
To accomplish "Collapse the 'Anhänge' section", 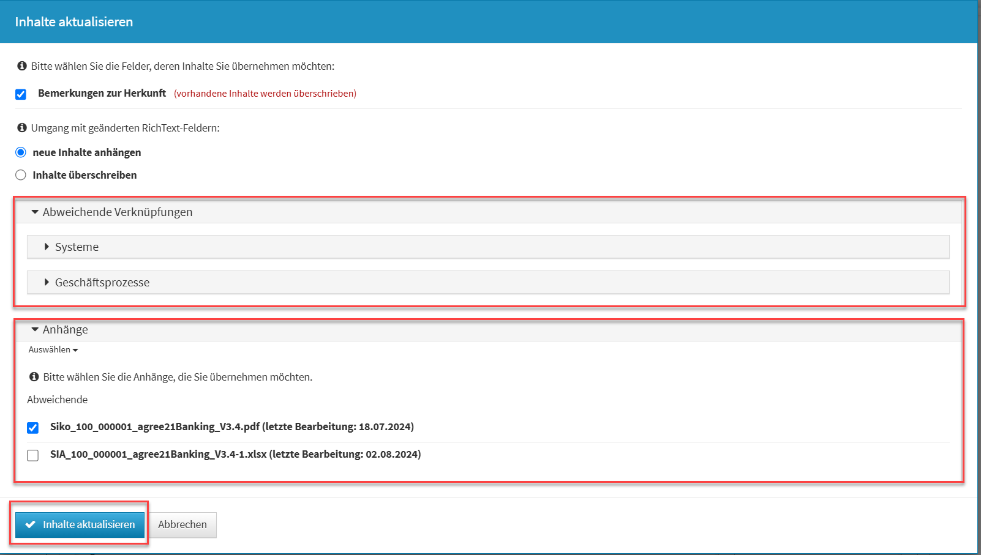I will (x=489, y=329).
